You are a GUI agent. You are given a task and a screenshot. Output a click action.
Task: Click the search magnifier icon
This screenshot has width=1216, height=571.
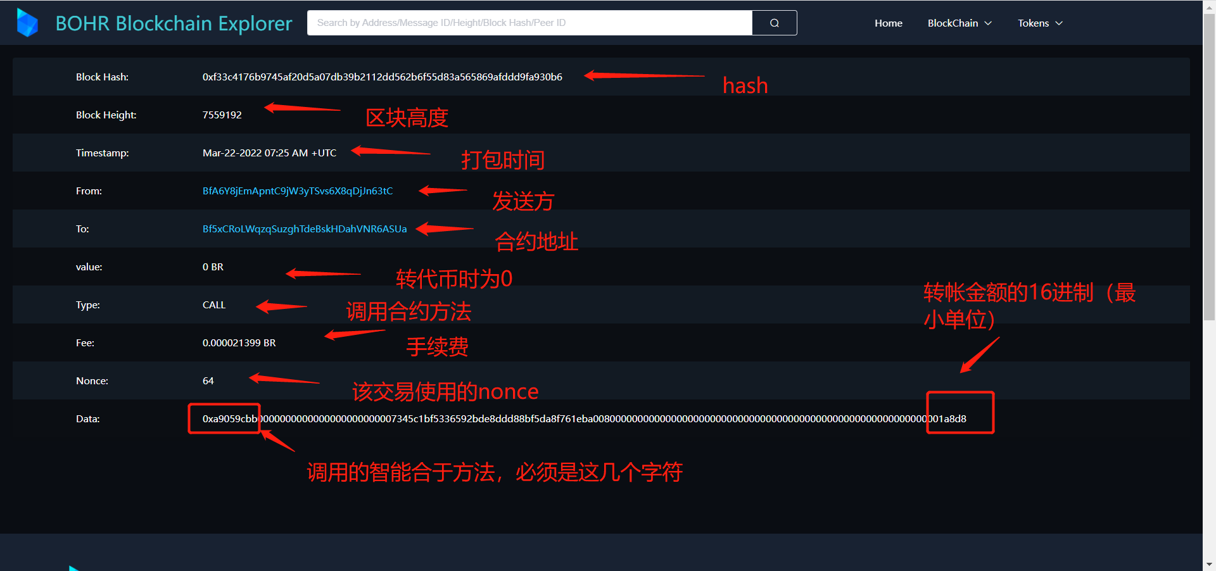click(774, 23)
